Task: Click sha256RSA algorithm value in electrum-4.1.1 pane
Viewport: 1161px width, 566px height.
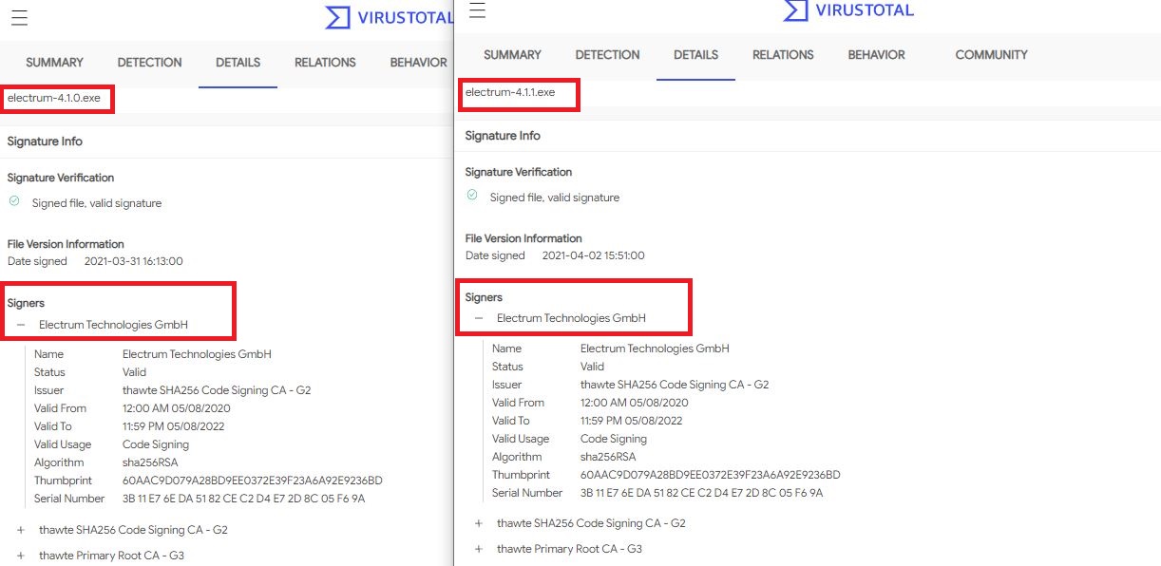Action: (x=608, y=457)
